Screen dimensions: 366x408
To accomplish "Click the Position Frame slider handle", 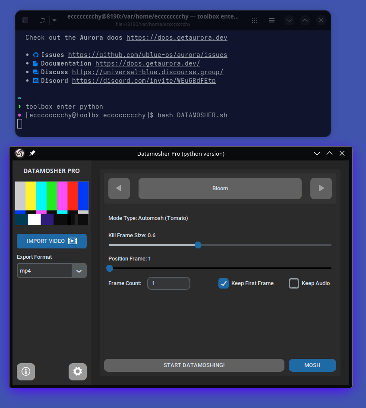I will pos(110,268).
